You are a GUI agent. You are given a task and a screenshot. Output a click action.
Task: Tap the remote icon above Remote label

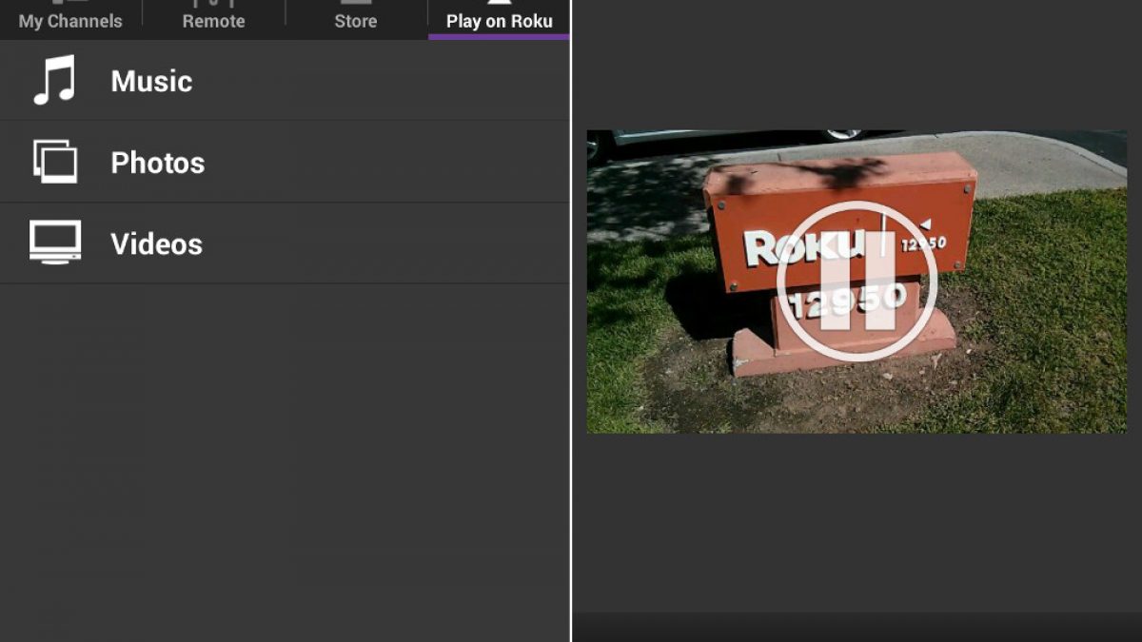point(213,4)
